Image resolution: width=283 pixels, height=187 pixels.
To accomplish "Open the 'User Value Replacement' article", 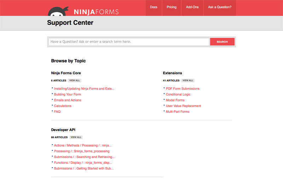I will (x=183, y=106).
